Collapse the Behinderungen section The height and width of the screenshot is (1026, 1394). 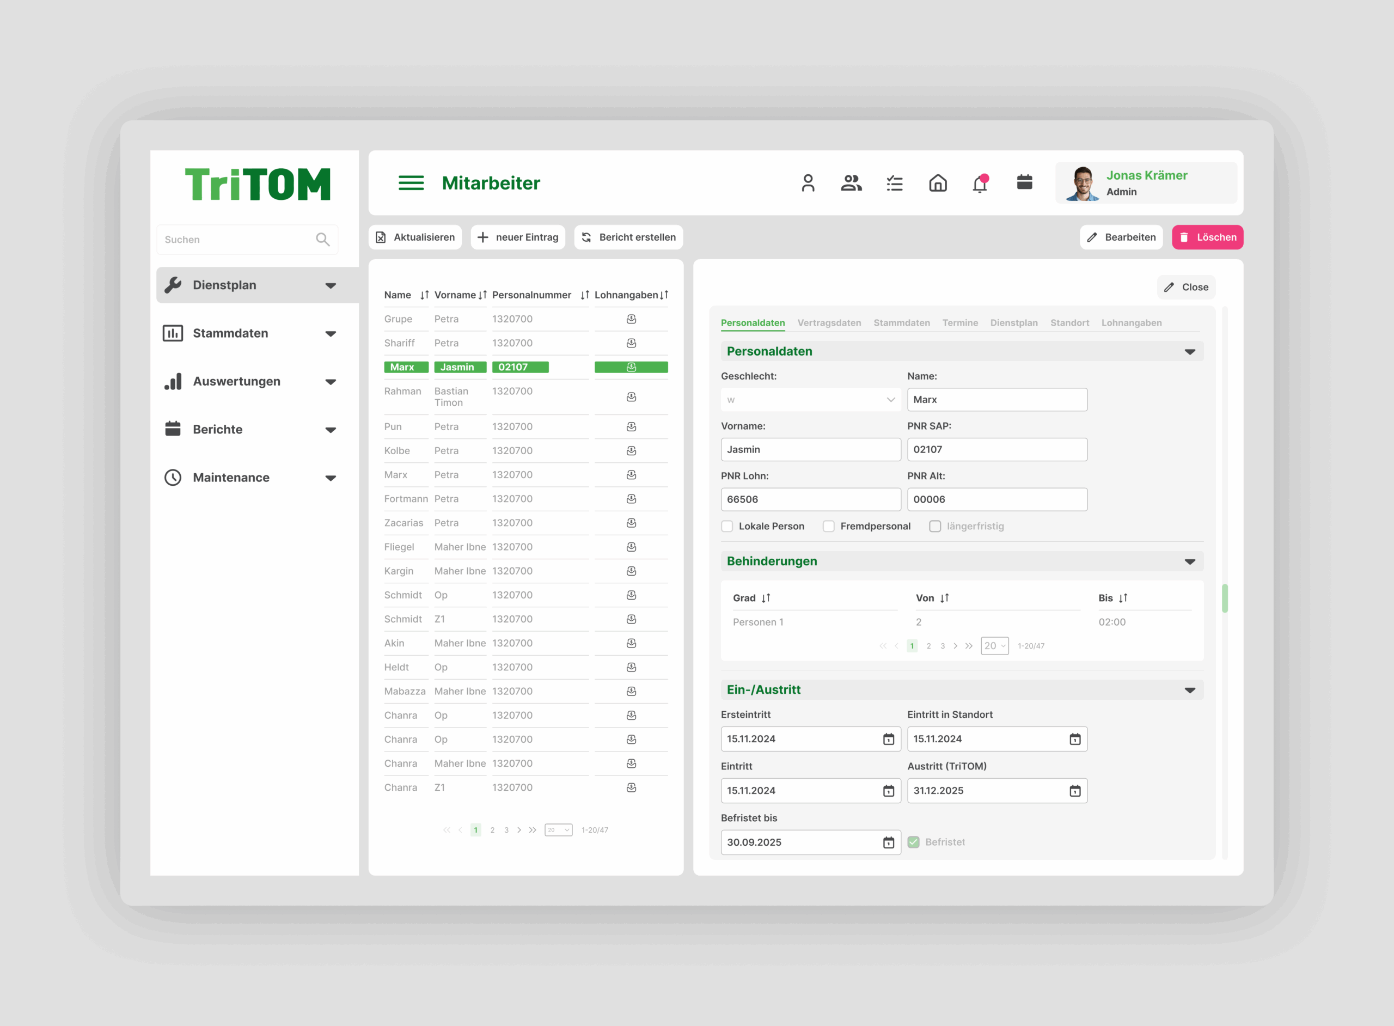point(1189,562)
